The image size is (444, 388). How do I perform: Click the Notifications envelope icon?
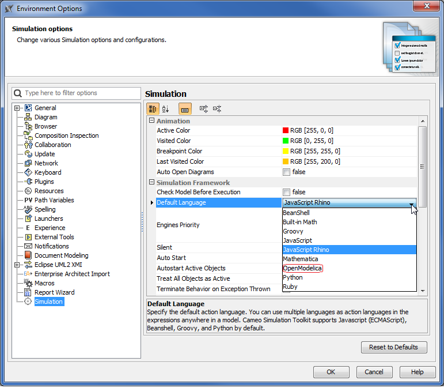(x=28, y=247)
